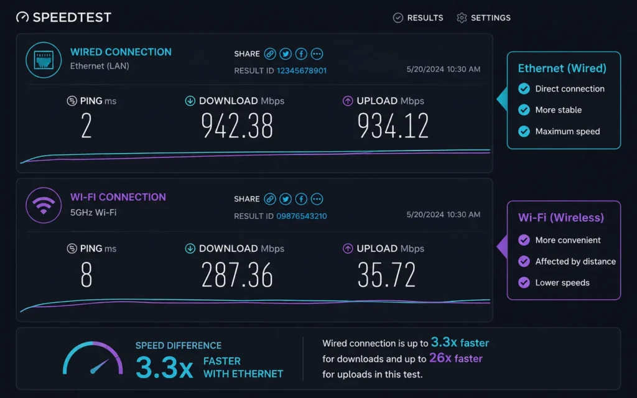Click the Wi-Fi result timestamp 5/20/2024 10:30 AM

coord(443,215)
